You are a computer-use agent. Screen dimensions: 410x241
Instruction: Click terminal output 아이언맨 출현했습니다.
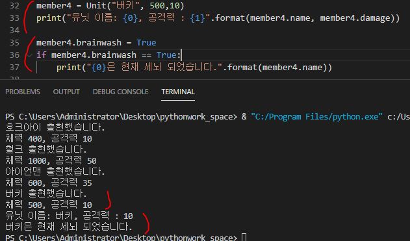pyautogui.click(x=55, y=171)
